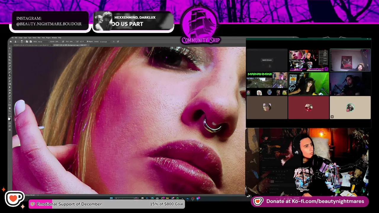Select the Rectangle shape tool
The height and width of the screenshot is (213, 379).
[9, 105]
